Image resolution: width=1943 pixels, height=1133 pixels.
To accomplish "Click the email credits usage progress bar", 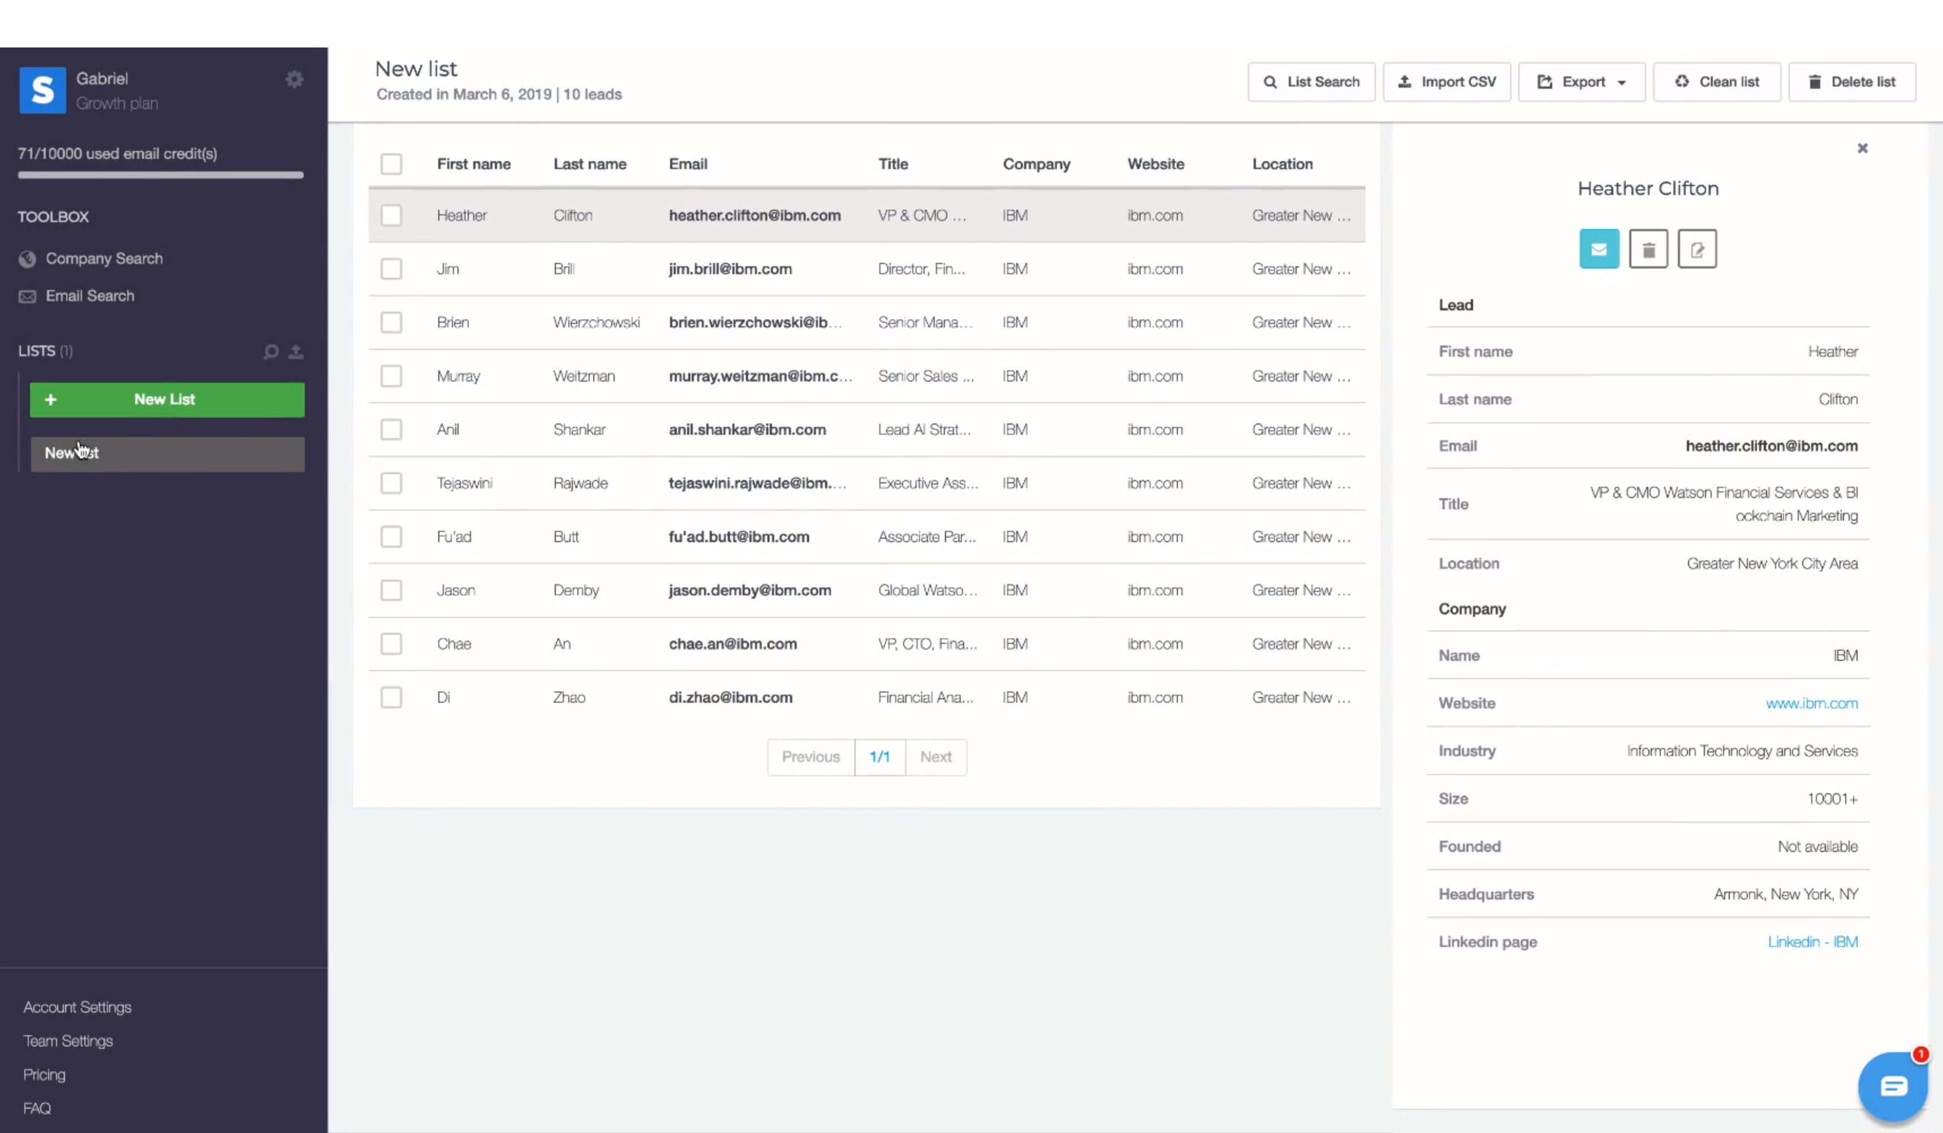I will click(161, 175).
